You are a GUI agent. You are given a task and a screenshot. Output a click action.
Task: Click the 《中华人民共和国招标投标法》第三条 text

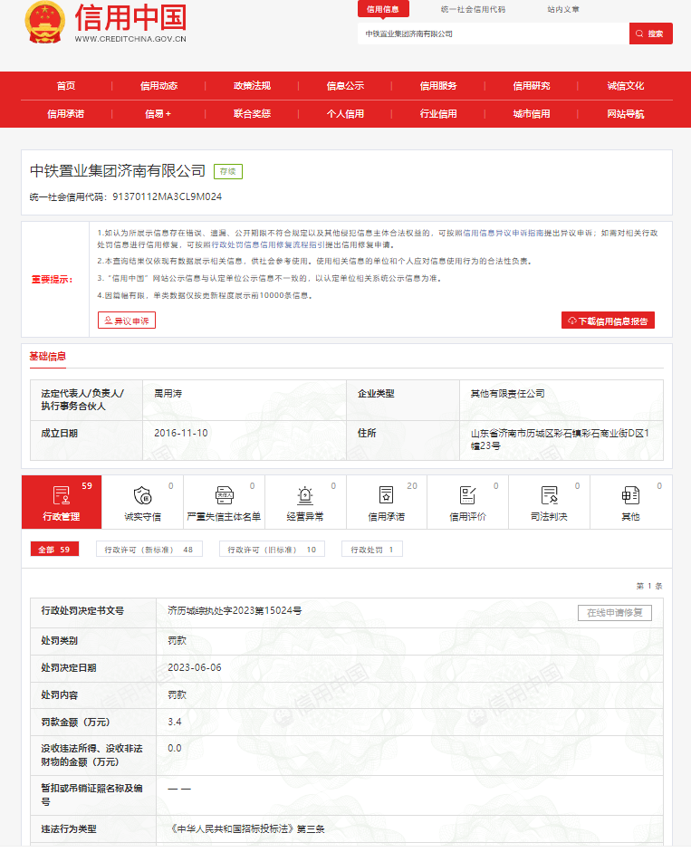pos(247,829)
